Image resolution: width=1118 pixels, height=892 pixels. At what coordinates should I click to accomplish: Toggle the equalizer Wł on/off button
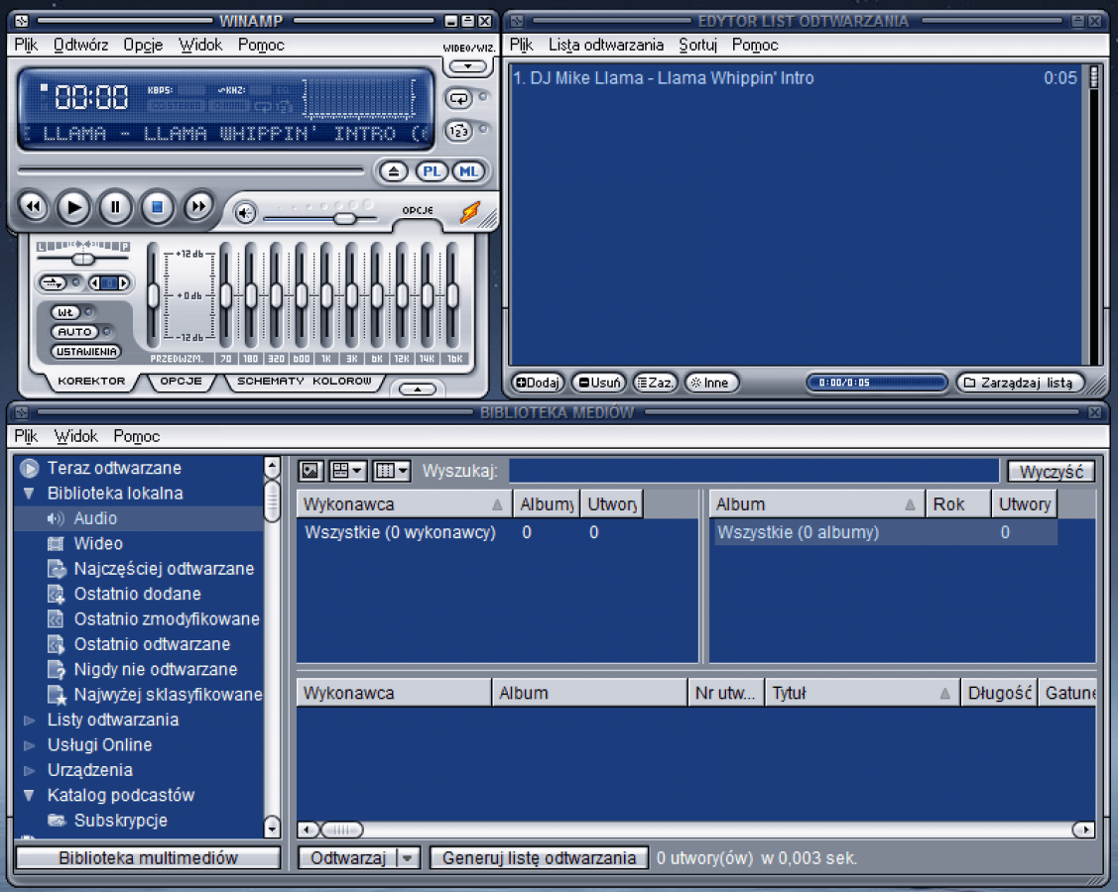[x=65, y=312]
